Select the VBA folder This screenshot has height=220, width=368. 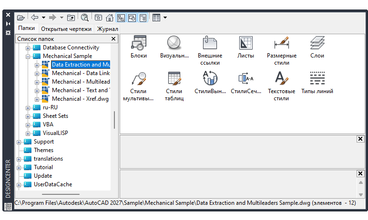click(x=48, y=124)
